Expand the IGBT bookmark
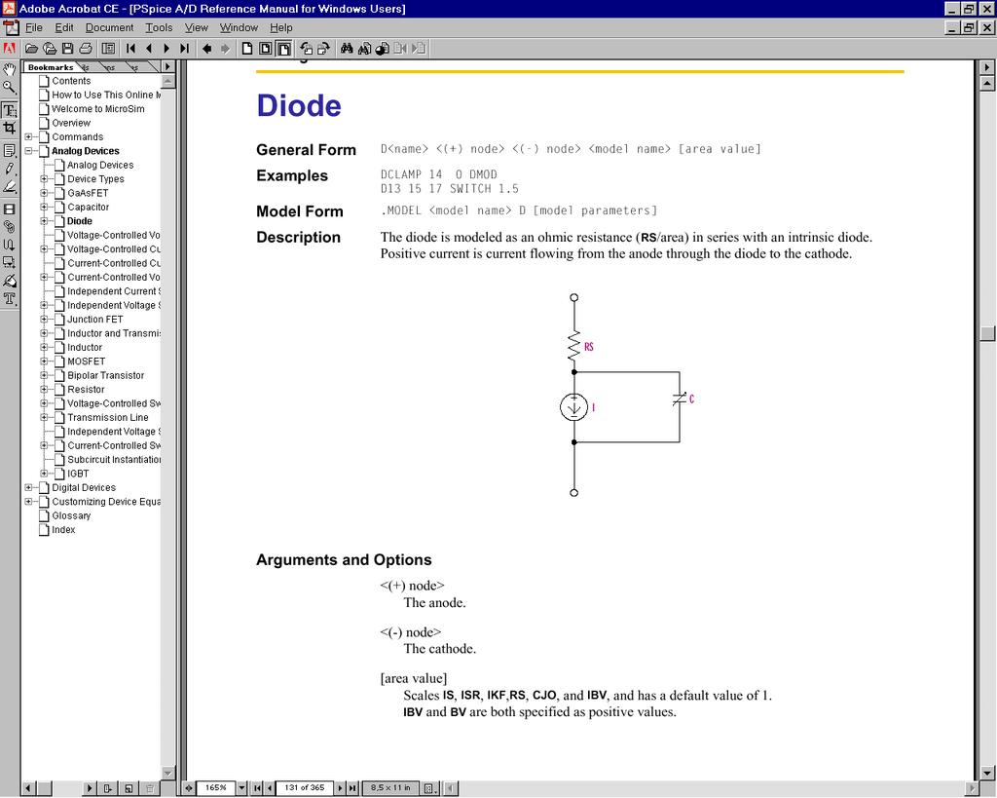 (44, 474)
